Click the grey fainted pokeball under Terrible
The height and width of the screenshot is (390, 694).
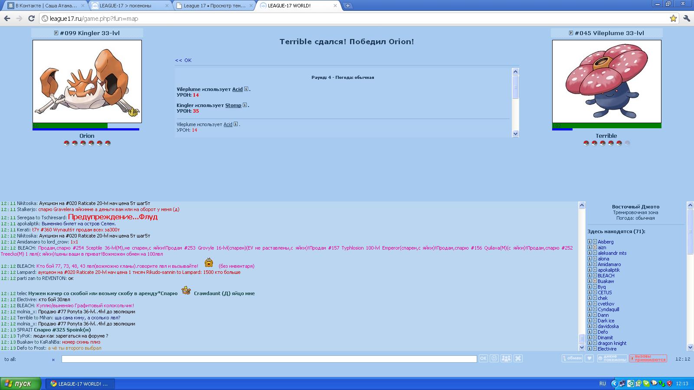(x=627, y=143)
